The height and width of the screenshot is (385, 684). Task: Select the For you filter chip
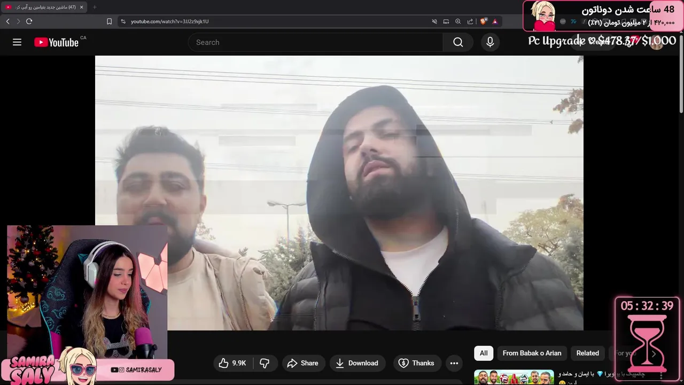point(625,353)
